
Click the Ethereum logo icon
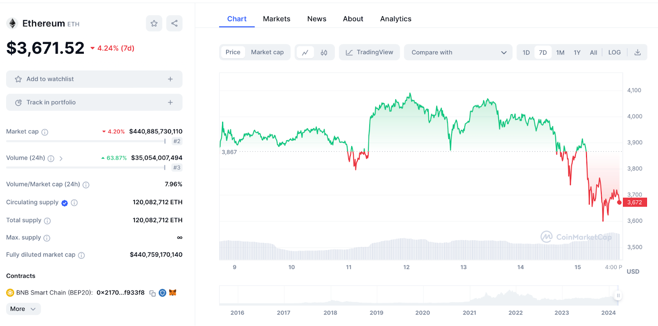(12, 23)
